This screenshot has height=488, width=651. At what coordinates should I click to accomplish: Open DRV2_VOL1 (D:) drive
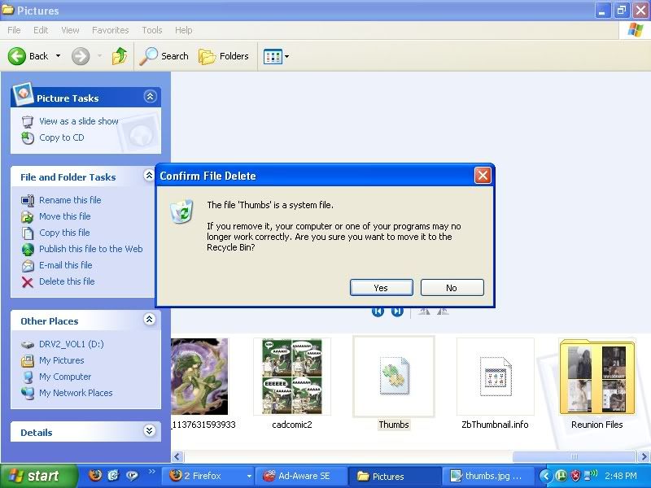pyautogui.click(x=72, y=344)
